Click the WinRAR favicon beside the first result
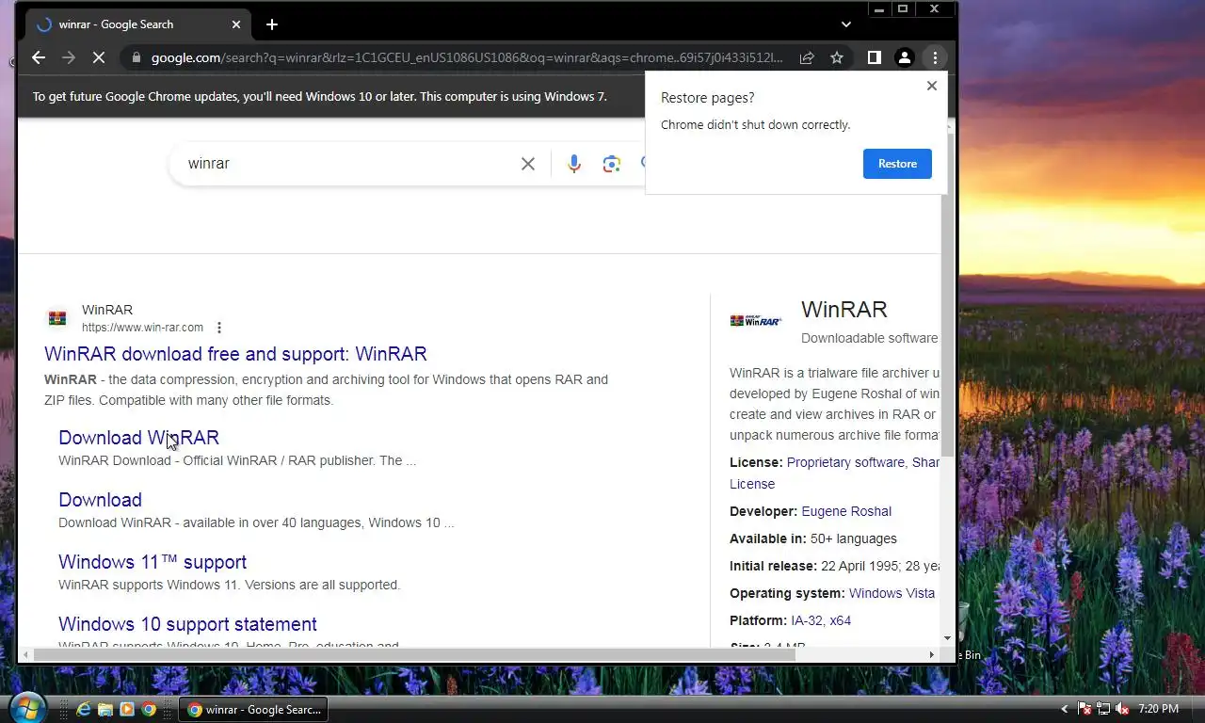 (x=58, y=318)
